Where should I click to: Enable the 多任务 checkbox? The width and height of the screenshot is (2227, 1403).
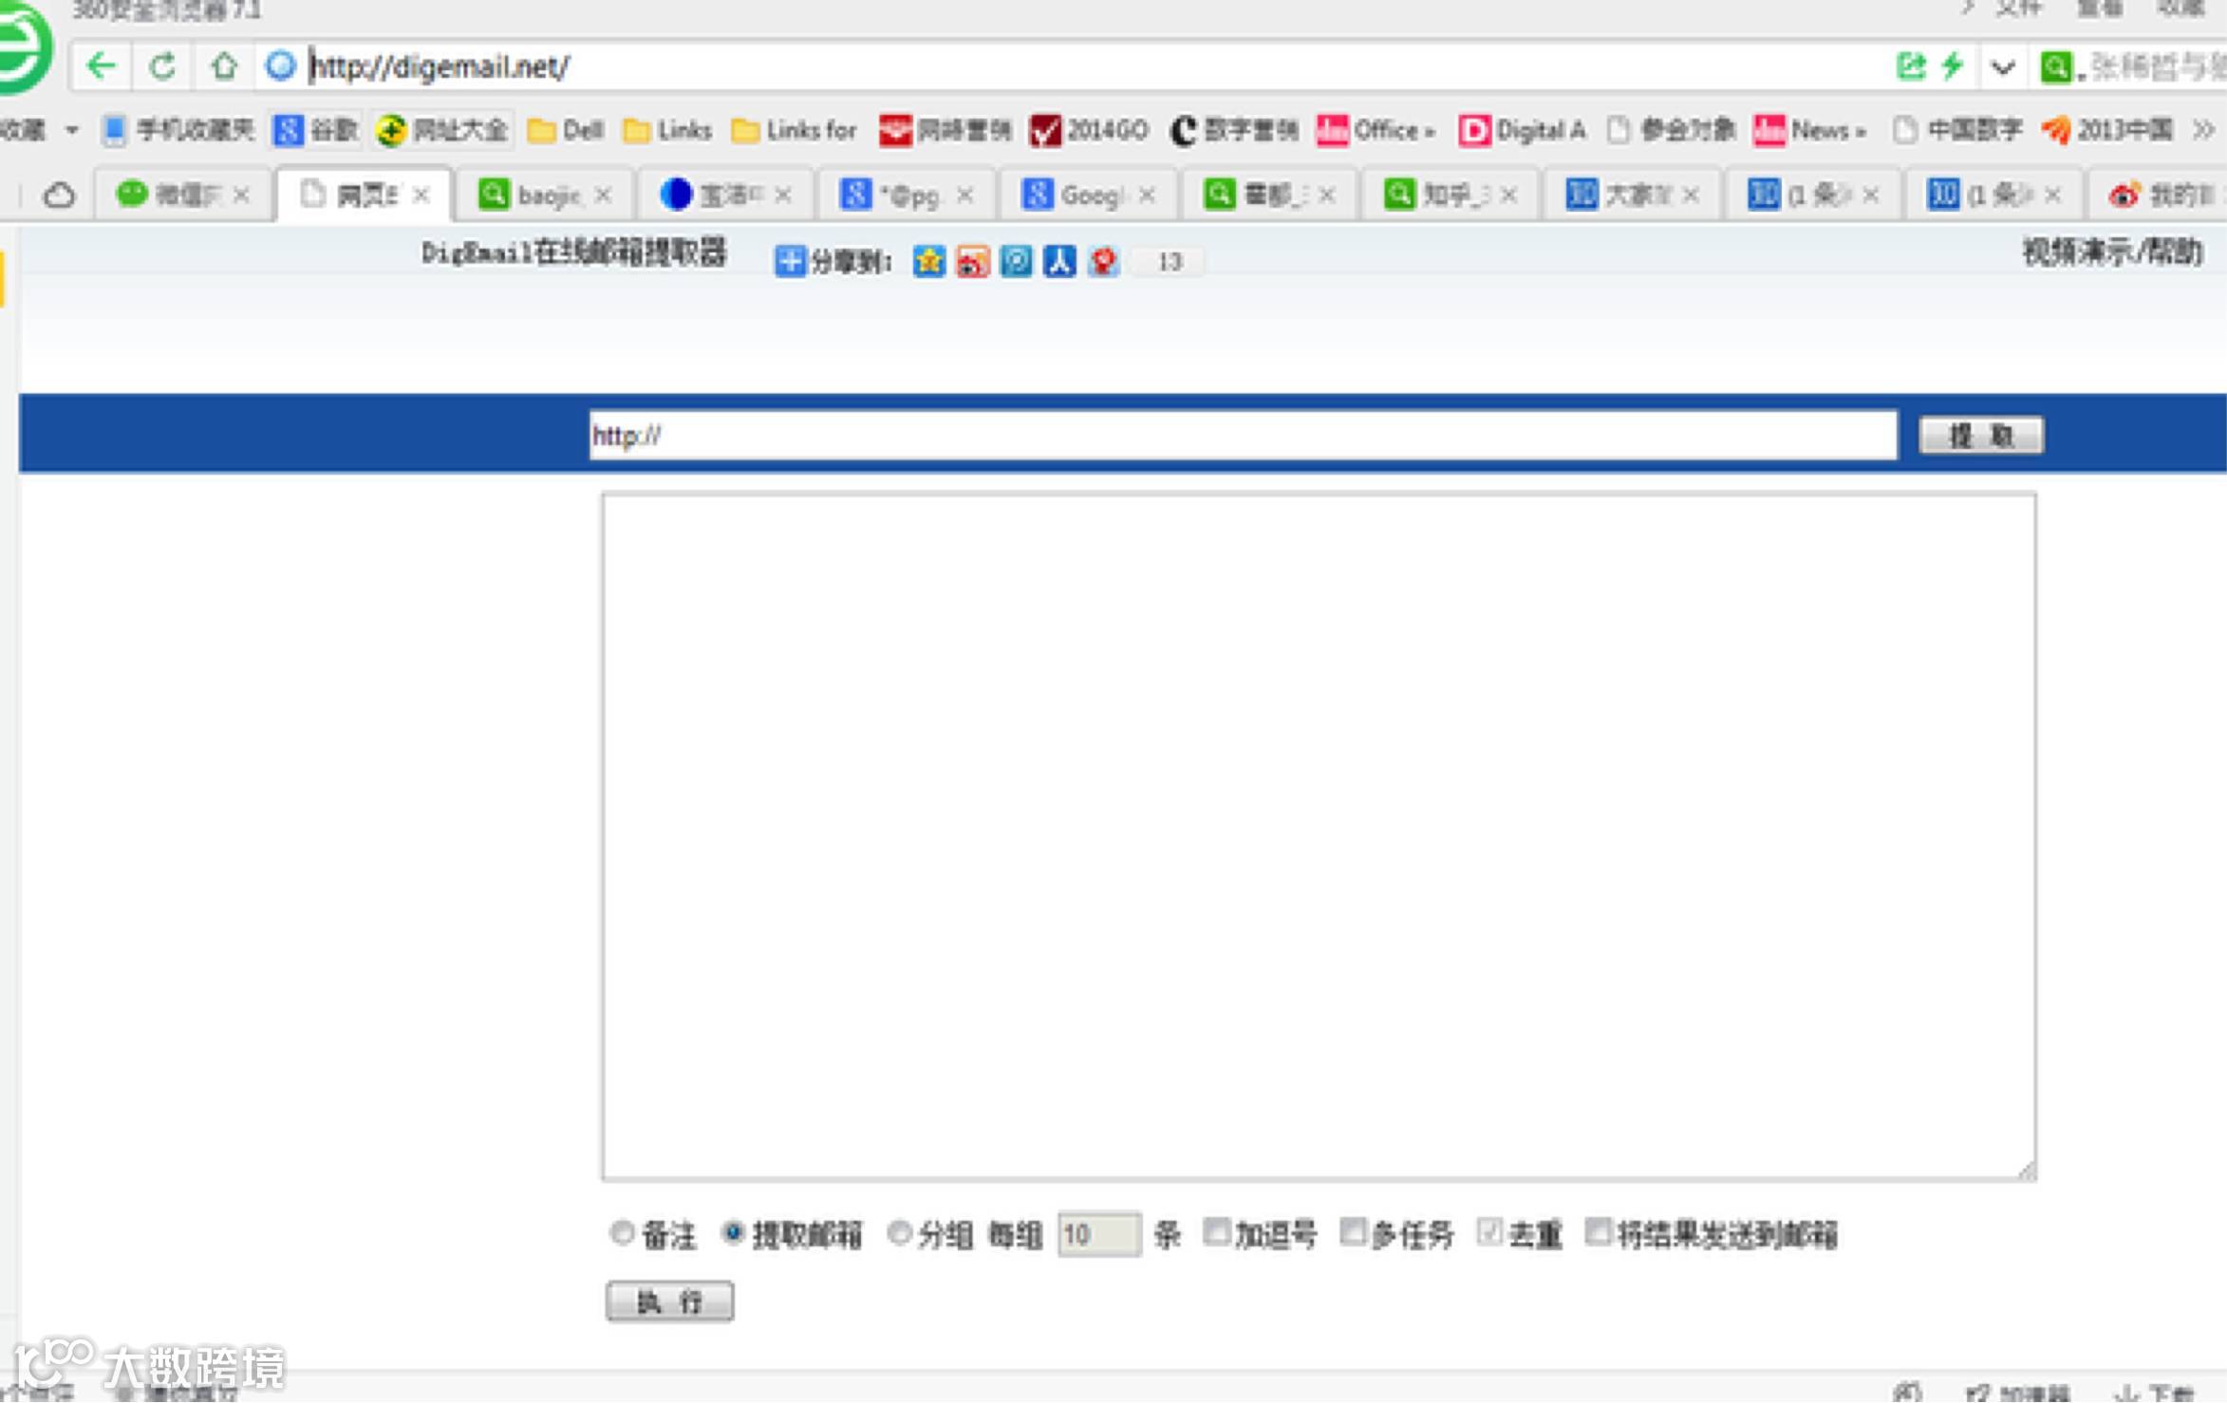[1353, 1232]
